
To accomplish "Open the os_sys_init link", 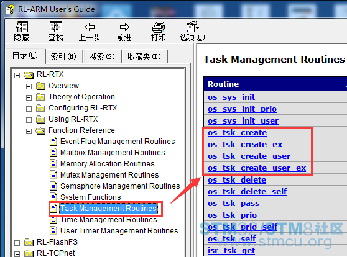I will pos(231,97).
